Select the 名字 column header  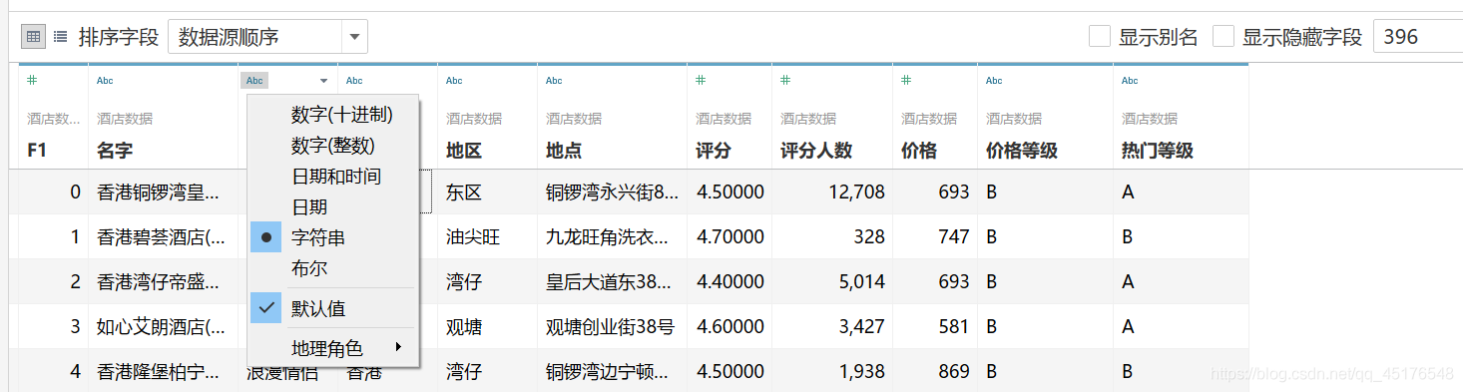115,151
